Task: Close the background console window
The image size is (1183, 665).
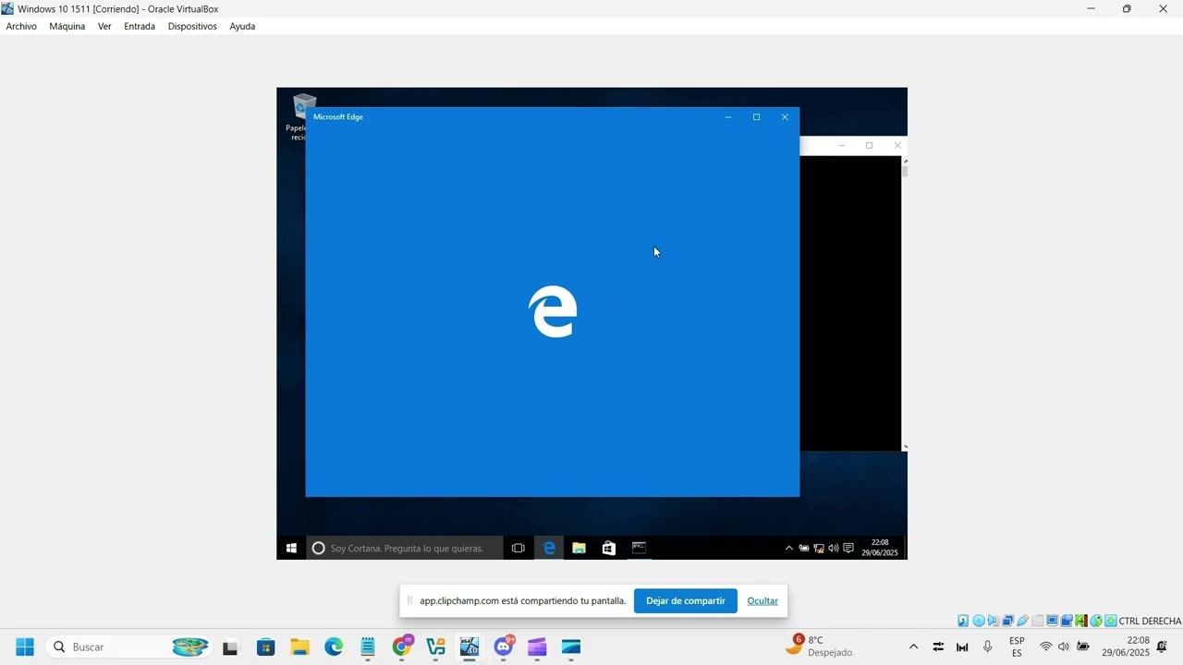Action: coord(897,145)
